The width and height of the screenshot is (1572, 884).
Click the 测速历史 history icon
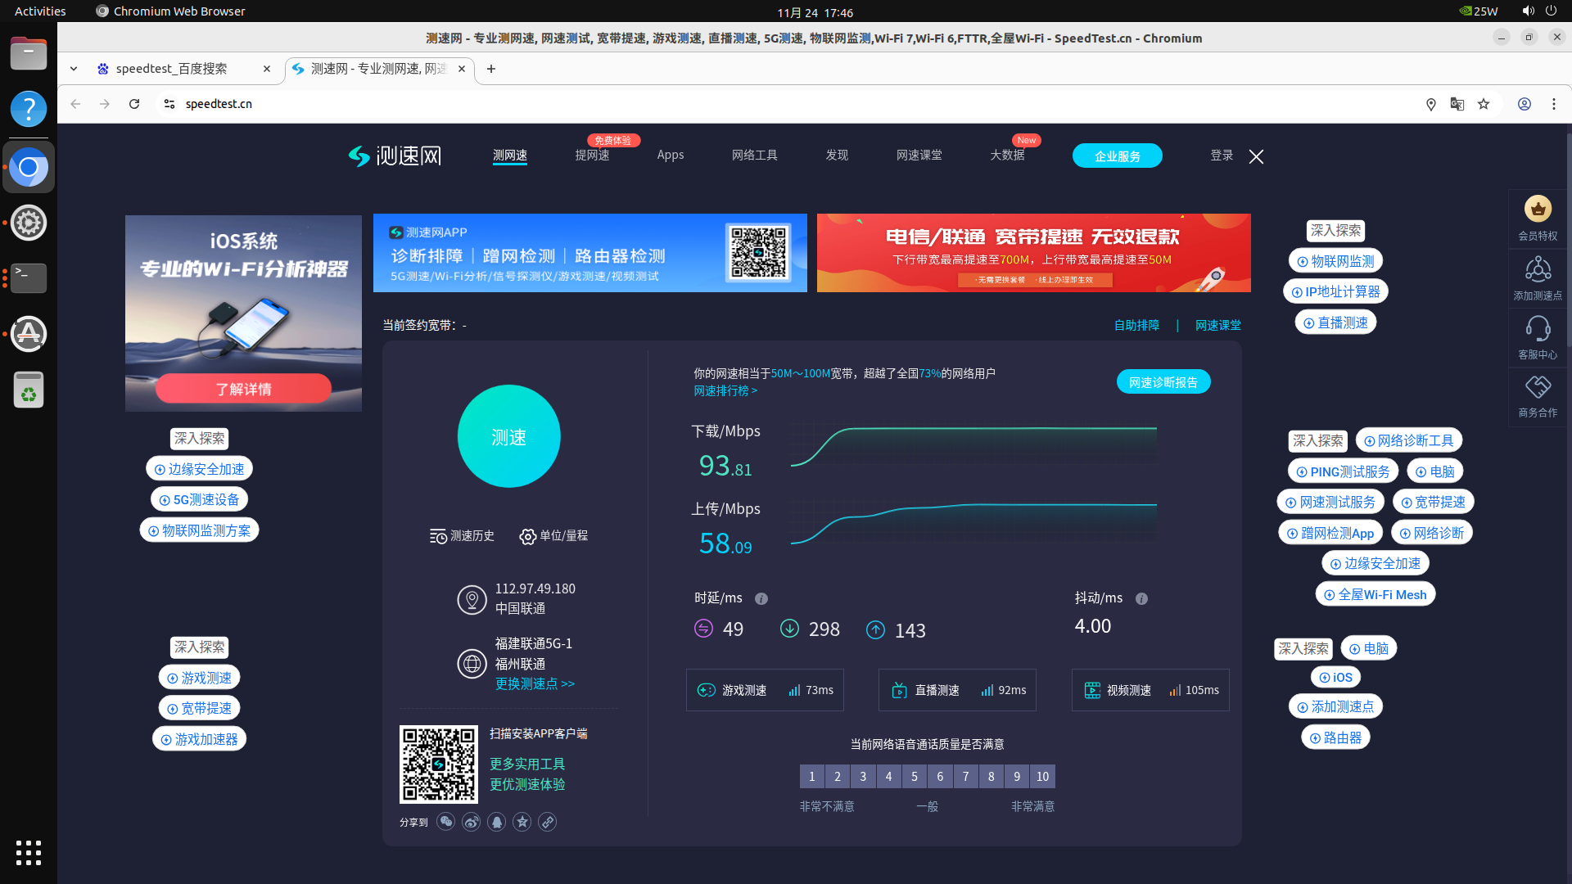pyautogui.click(x=438, y=536)
